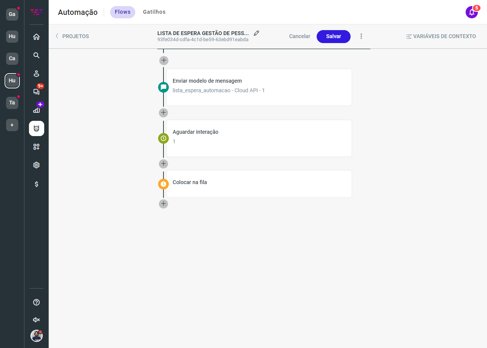Go back to PROJETOS
487x348 pixels.
coord(72,36)
